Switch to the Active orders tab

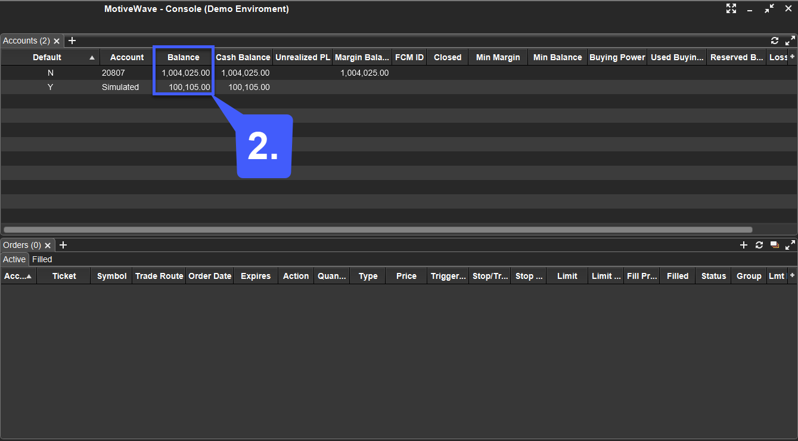[14, 259]
